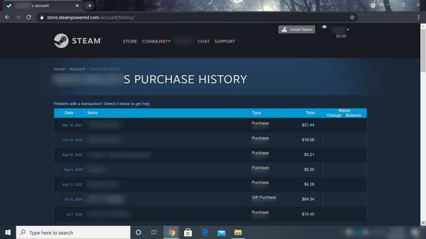Open Microsoft Store from the taskbar

(x=188, y=232)
